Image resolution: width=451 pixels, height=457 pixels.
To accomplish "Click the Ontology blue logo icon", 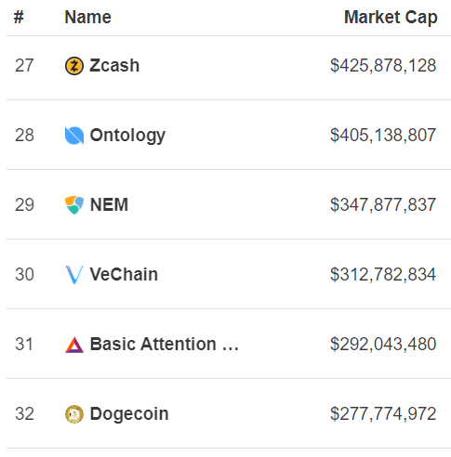I will tap(74, 136).
